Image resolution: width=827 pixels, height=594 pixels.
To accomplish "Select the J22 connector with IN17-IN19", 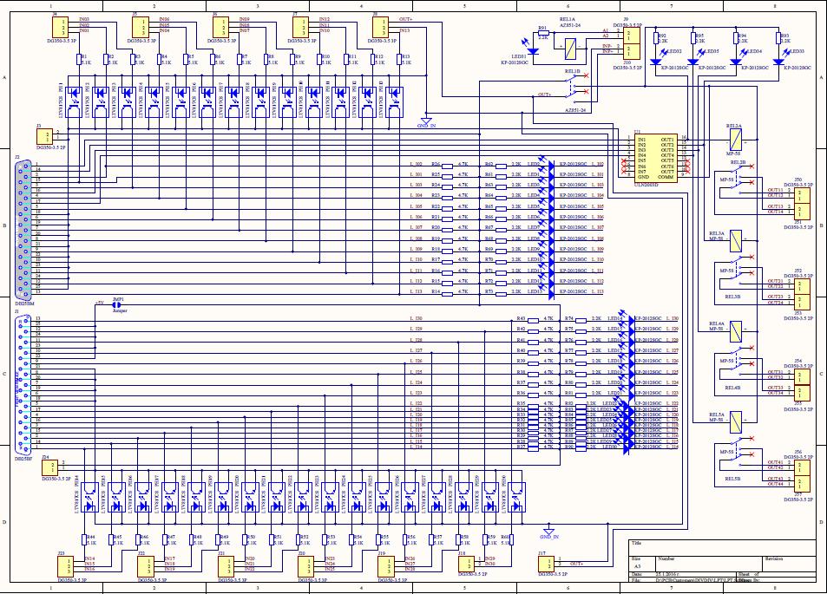I will (x=146, y=566).
